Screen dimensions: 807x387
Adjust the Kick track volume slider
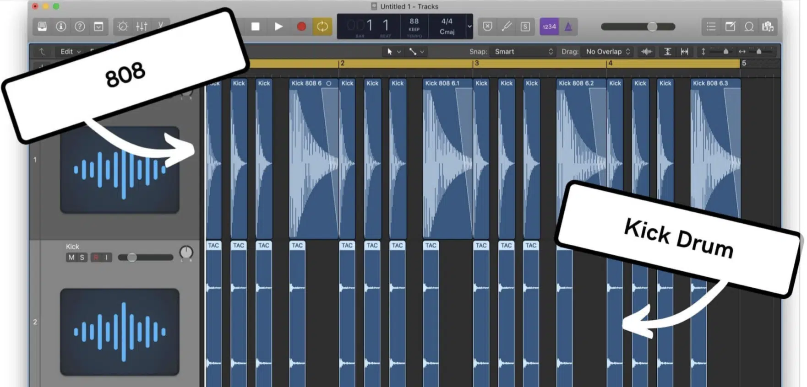145,258
